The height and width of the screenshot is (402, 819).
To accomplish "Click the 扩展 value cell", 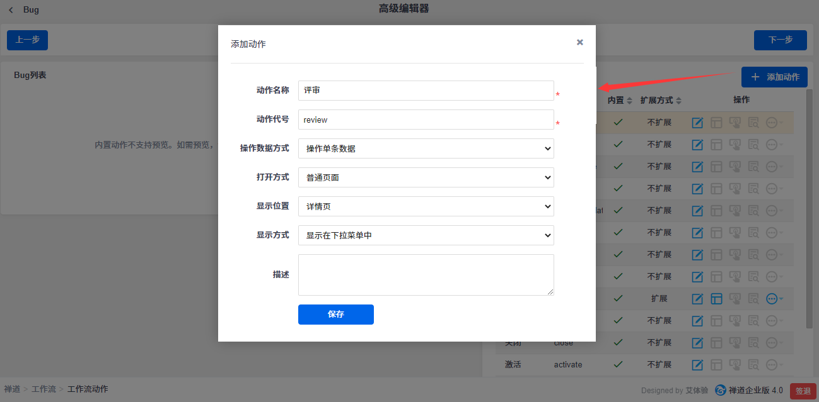I will pyautogui.click(x=659, y=299).
